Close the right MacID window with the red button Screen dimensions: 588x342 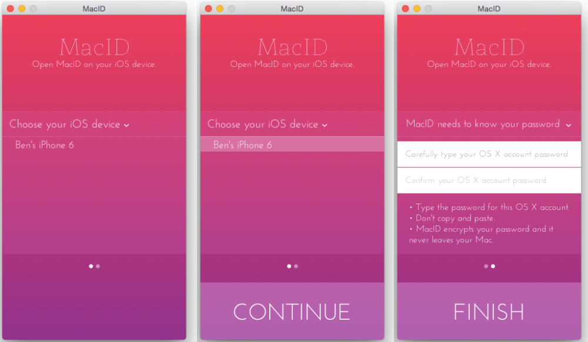[405, 8]
